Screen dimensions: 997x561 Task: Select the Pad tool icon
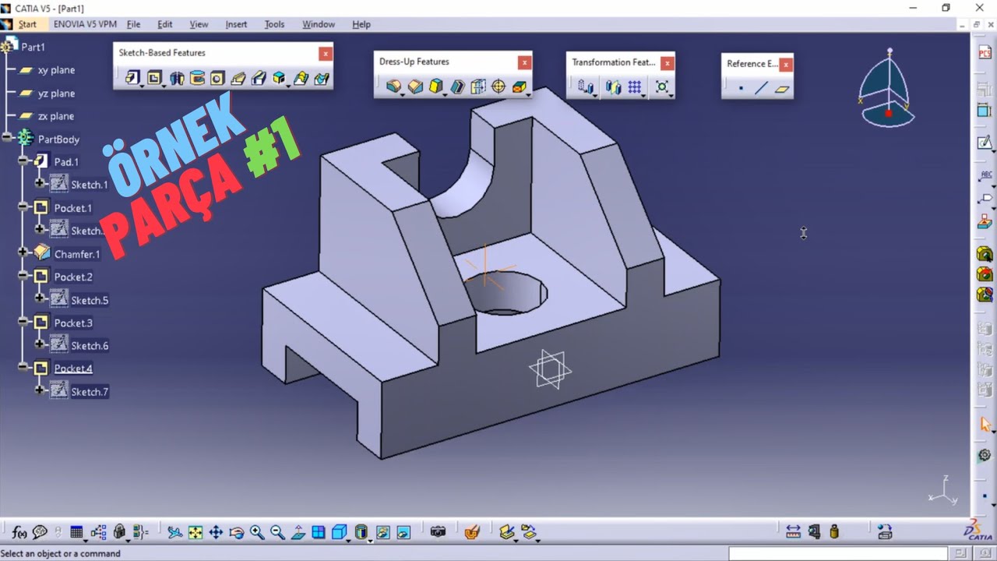(132, 77)
